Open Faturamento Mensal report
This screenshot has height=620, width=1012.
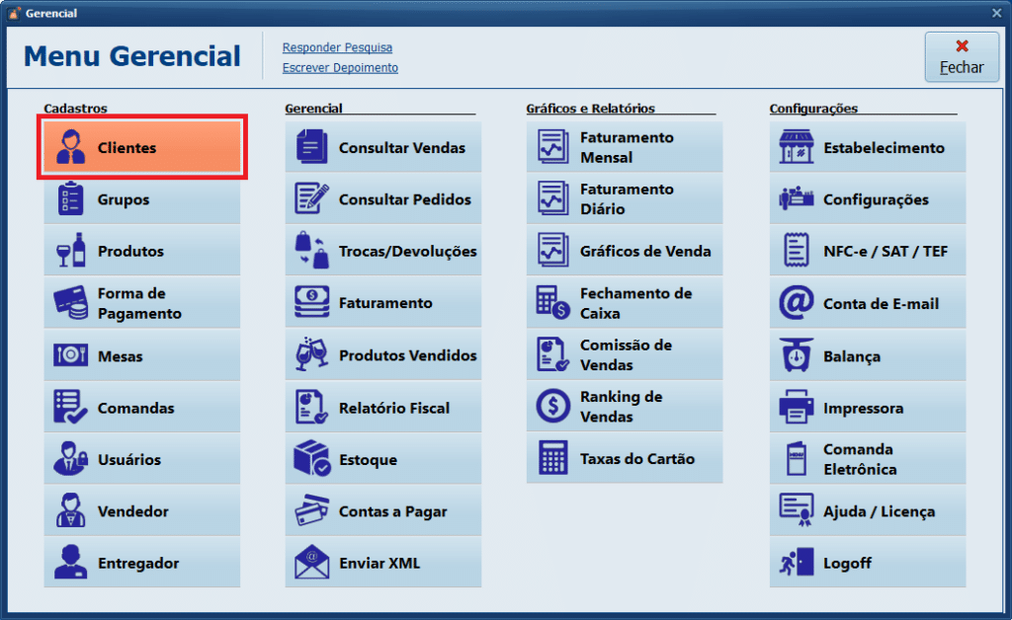point(625,147)
